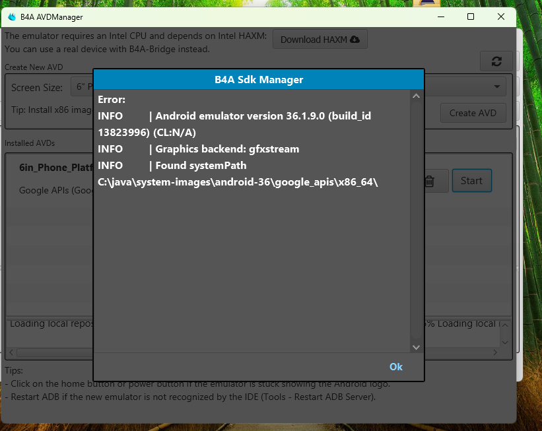Click the dialog scrollbar down arrow
Screen dimensions: 542x431
[x=416, y=347]
